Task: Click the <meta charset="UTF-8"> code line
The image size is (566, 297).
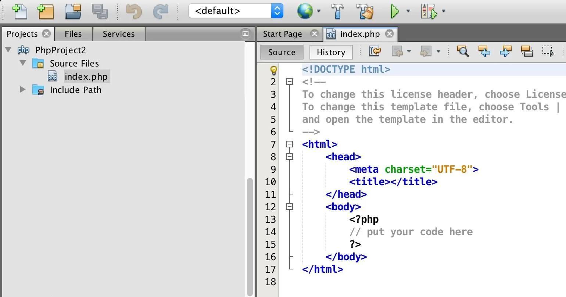Action: coord(414,169)
